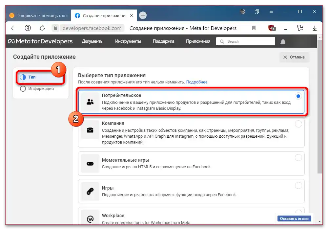
Task: Click the Meta for Developers logo
Action: 40,41
